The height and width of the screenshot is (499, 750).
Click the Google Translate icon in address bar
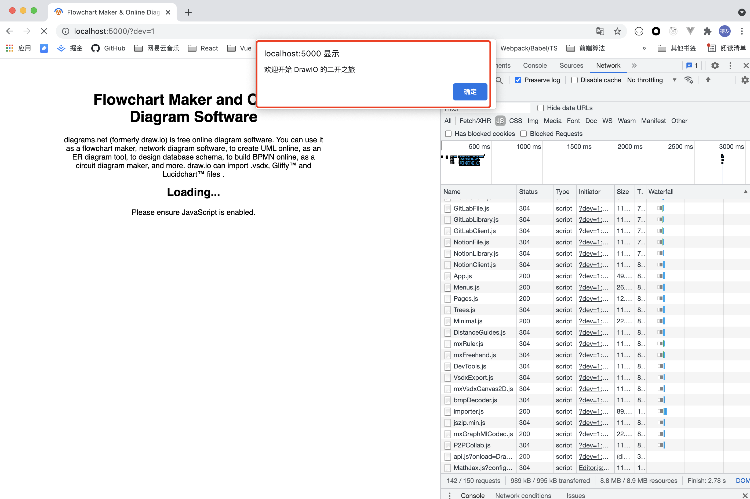coord(600,31)
